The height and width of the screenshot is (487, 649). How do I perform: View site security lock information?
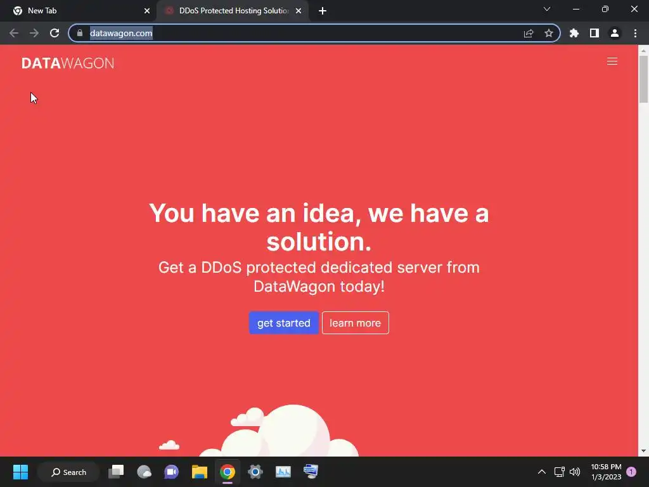(79, 33)
